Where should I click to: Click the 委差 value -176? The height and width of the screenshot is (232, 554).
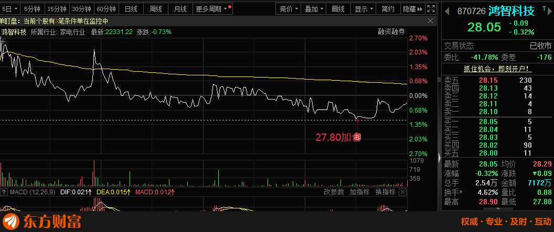(544, 57)
